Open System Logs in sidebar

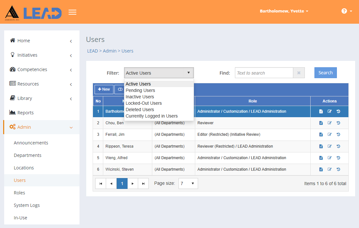tap(27, 205)
